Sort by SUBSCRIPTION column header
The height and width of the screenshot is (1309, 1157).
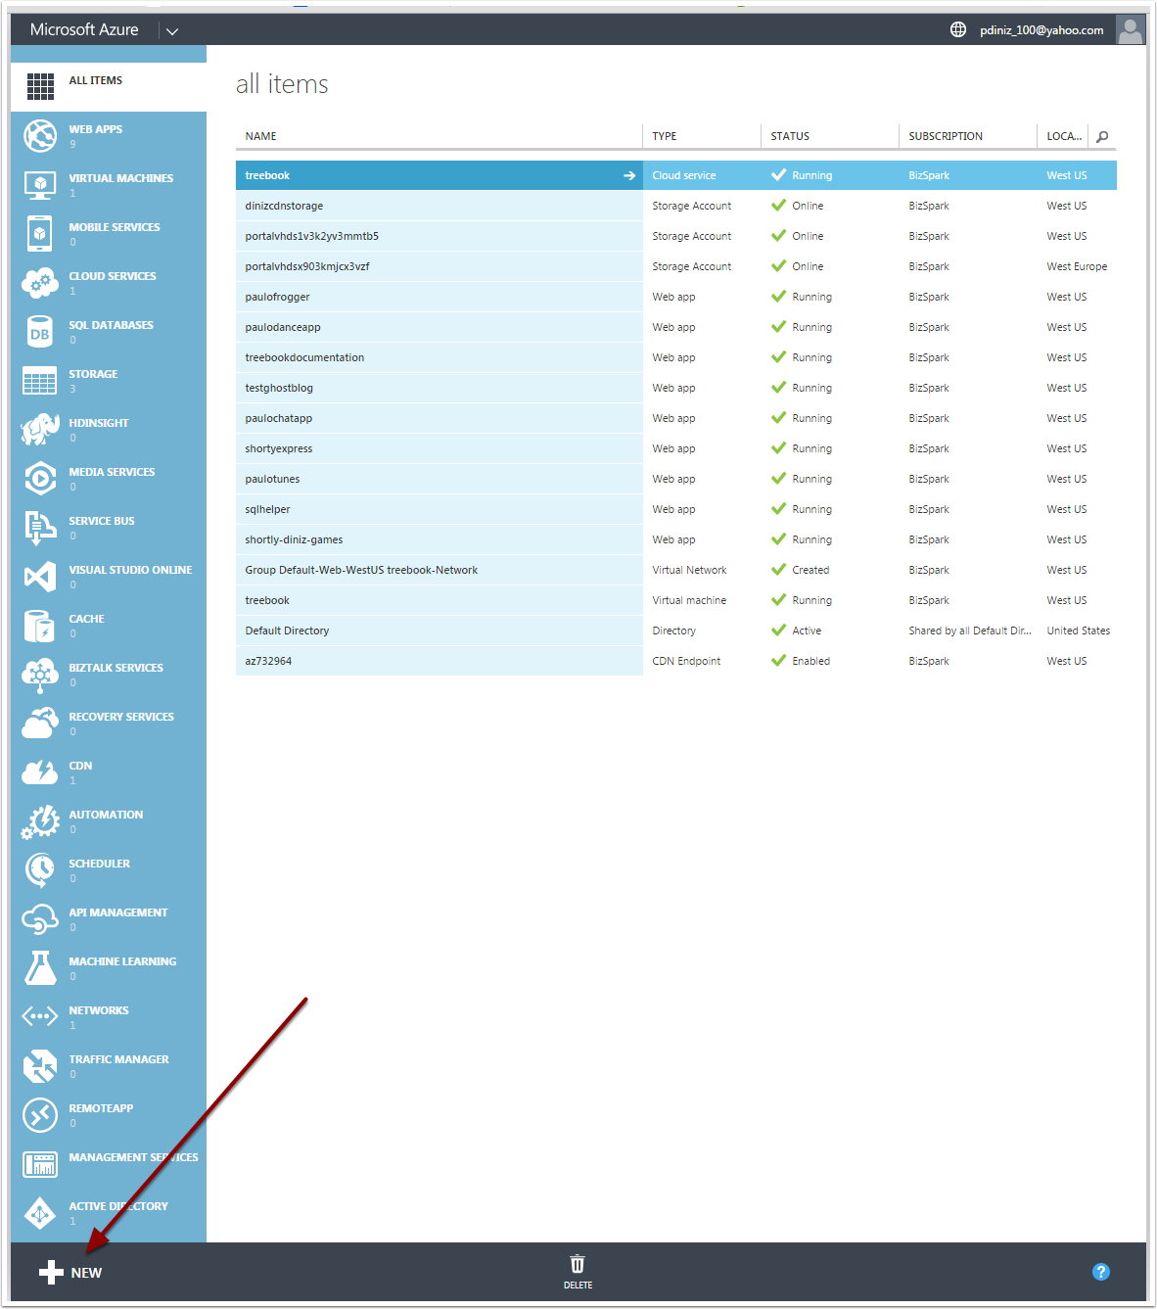coord(946,136)
